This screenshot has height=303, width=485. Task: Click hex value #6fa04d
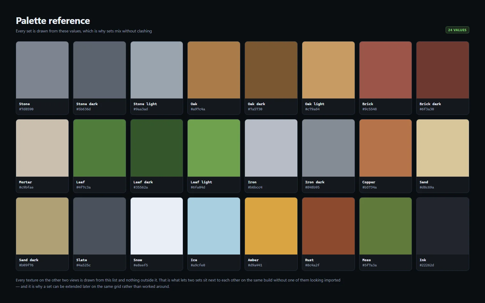[198, 187]
